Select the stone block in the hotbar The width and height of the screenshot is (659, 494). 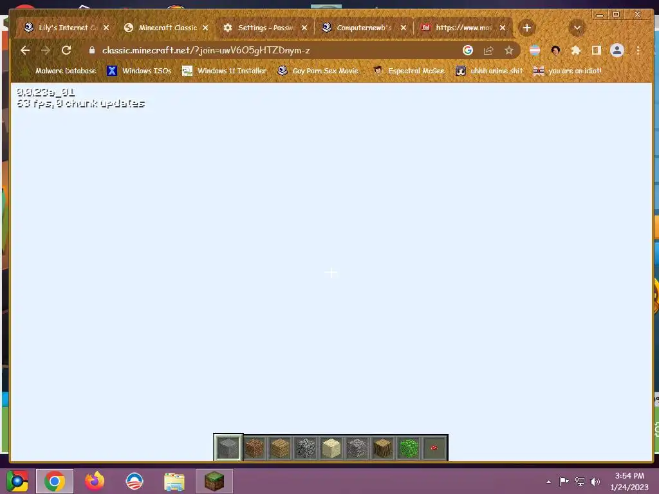pos(228,448)
